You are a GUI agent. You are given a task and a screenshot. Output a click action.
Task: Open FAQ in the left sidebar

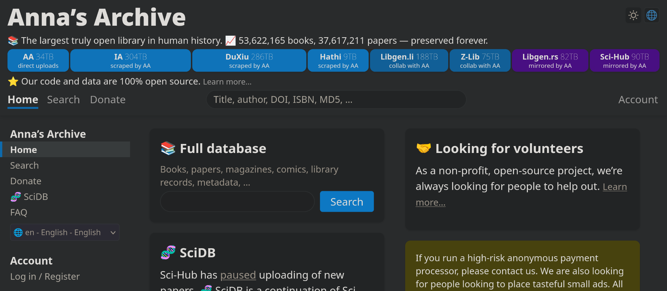click(x=18, y=212)
